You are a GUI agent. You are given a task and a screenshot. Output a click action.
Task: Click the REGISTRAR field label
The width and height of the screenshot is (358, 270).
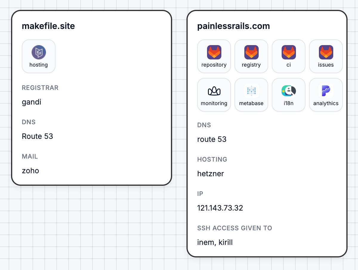click(x=40, y=88)
